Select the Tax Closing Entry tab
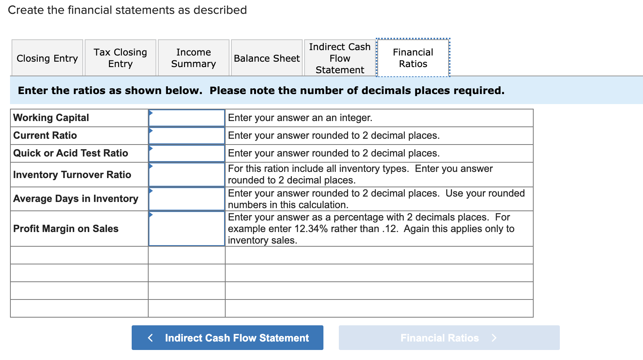This screenshot has width=643, height=360. coord(120,58)
